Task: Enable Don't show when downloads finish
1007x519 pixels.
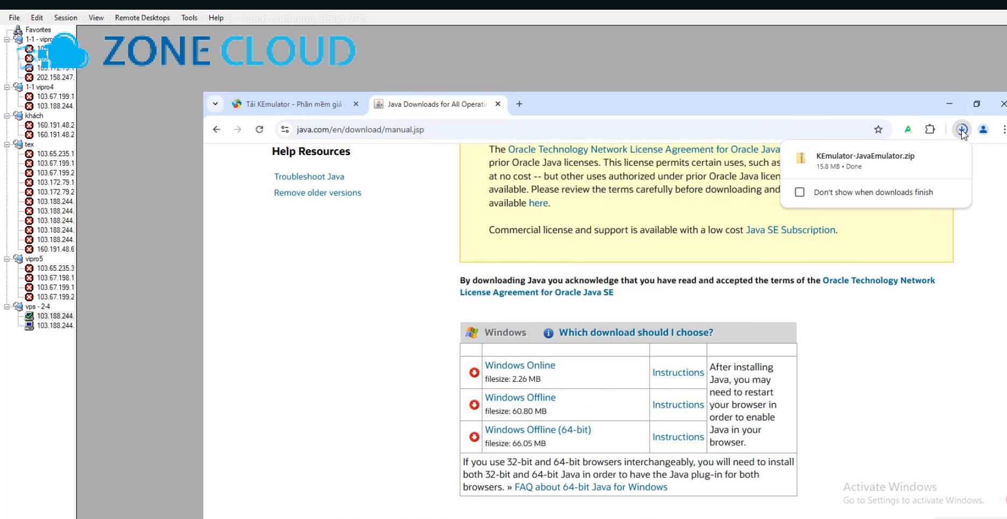Action: click(800, 192)
